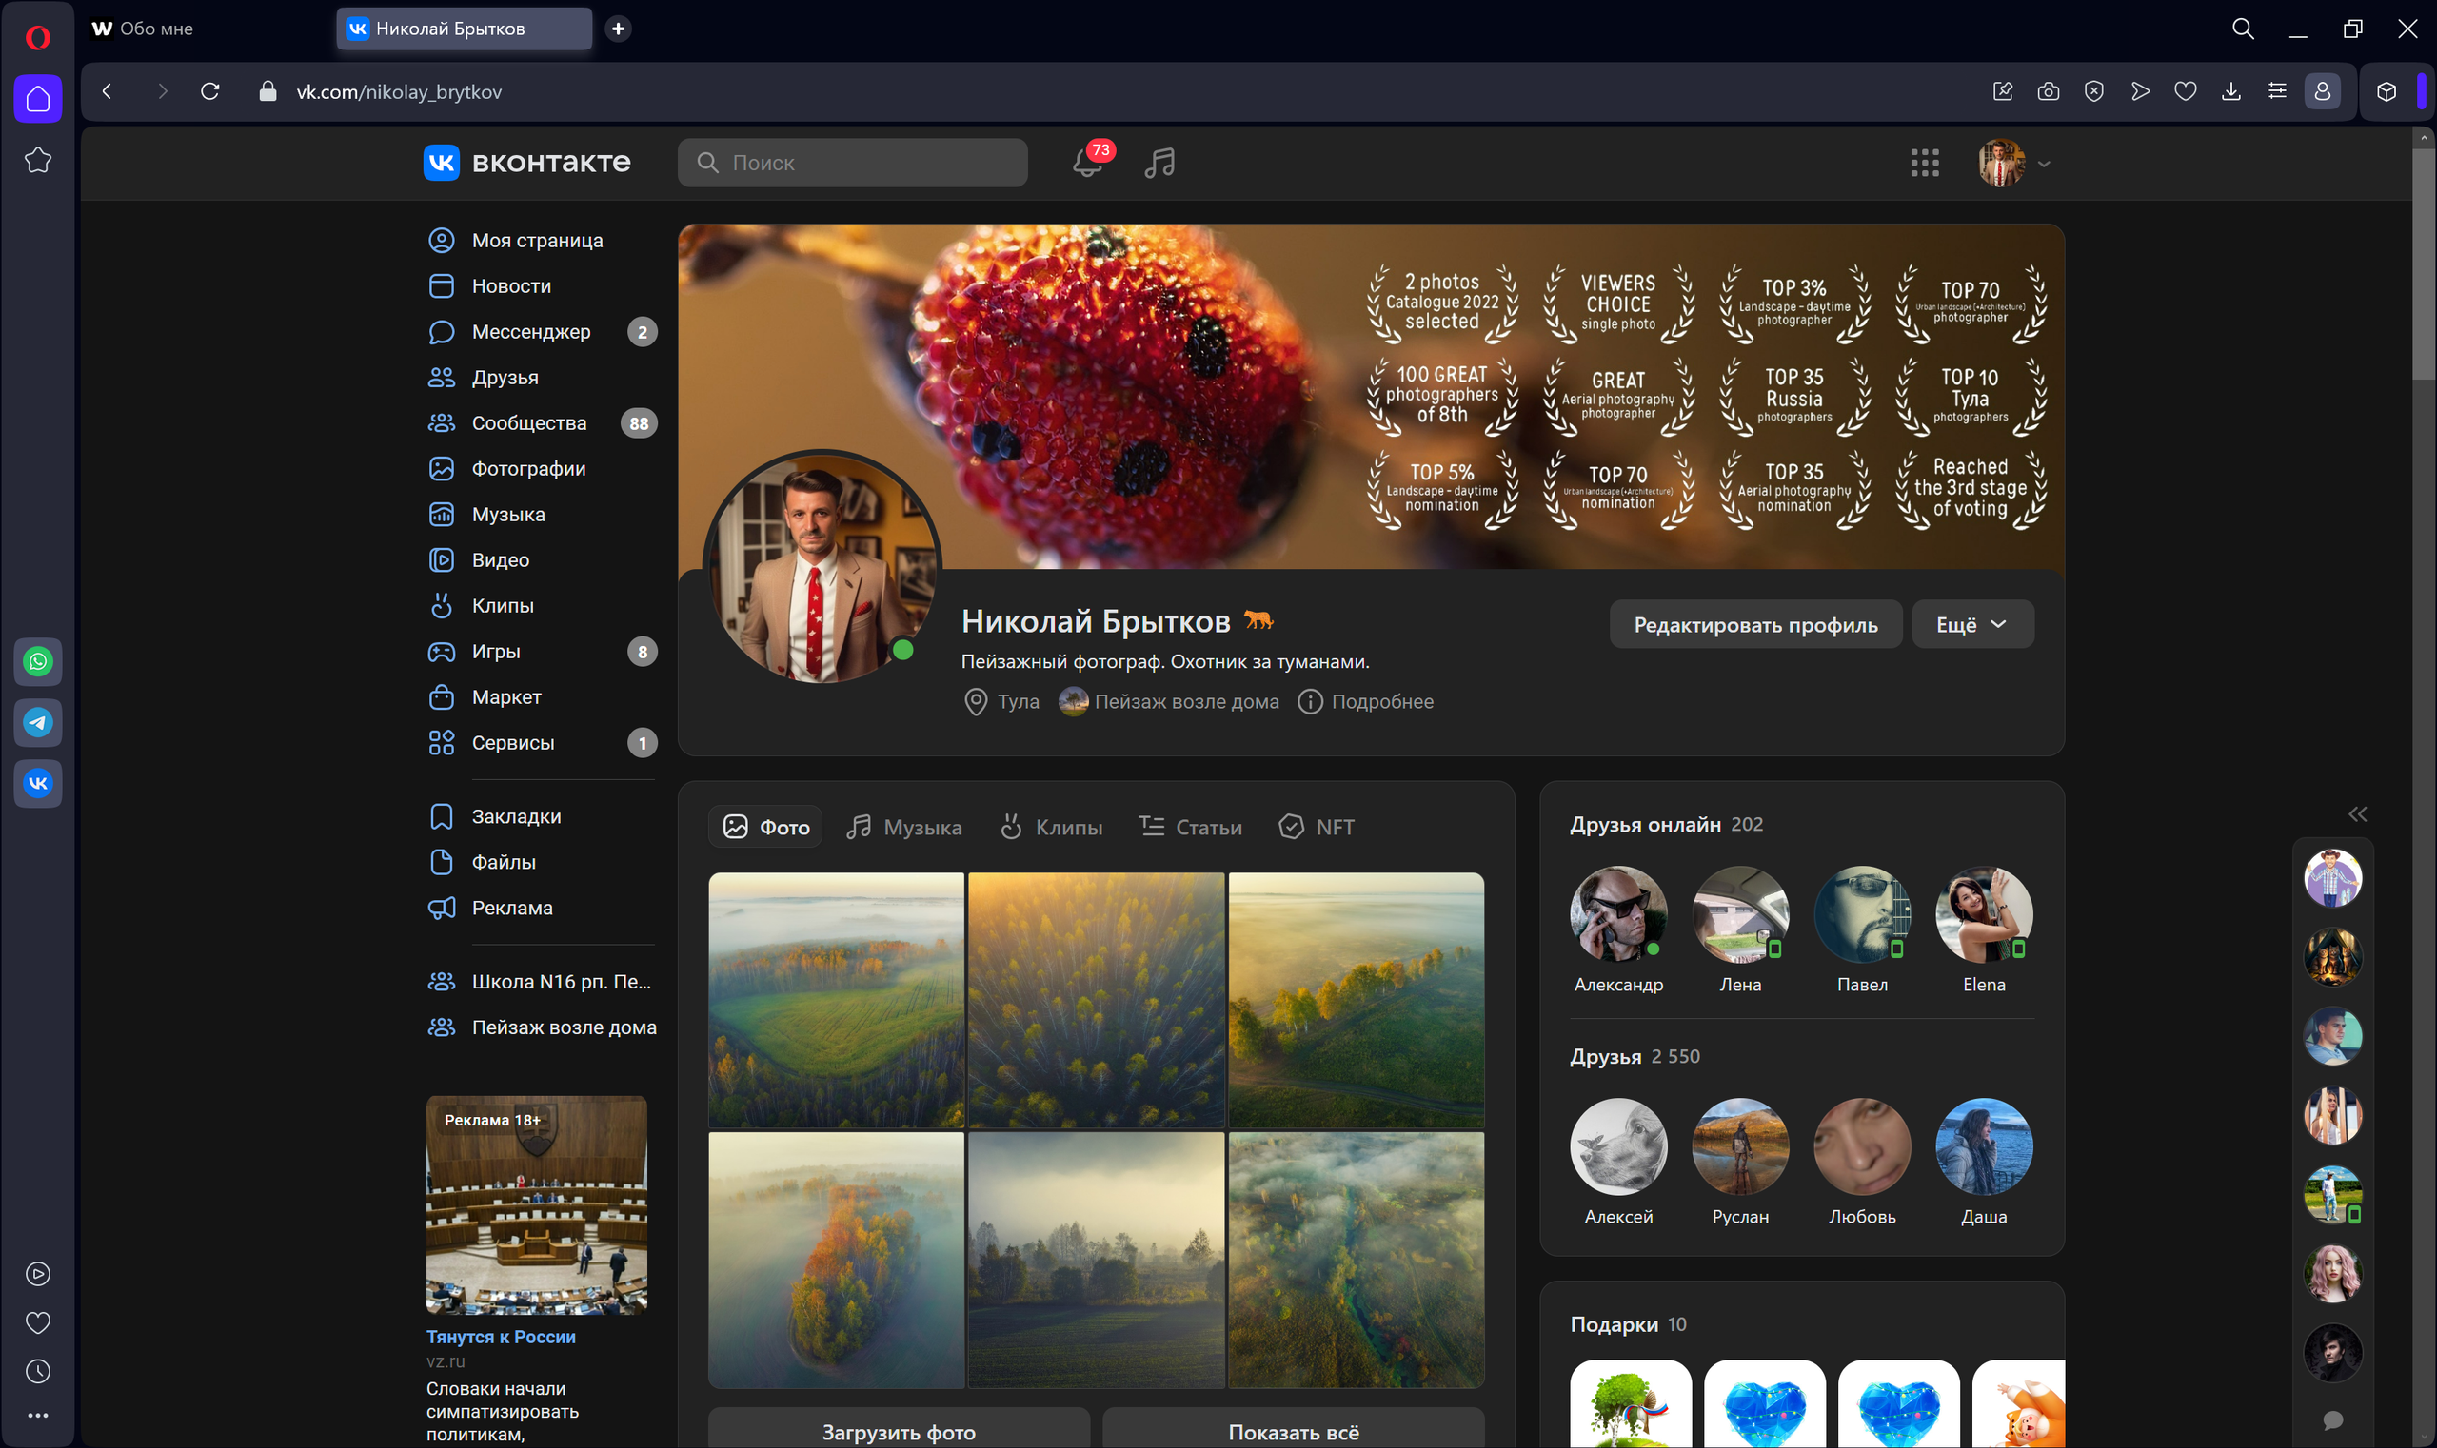The image size is (2437, 1448).
Task: Open Telegram in Opera sidebar
Action: pos(38,722)
